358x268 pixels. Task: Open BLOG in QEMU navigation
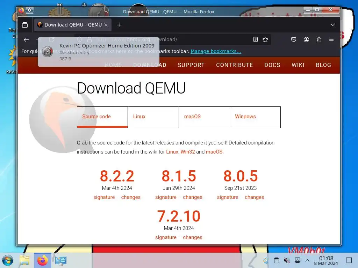coord(323,65)
